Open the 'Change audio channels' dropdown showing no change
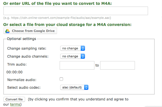Viewport: 162px width, 107px height. tap(73, 56)
